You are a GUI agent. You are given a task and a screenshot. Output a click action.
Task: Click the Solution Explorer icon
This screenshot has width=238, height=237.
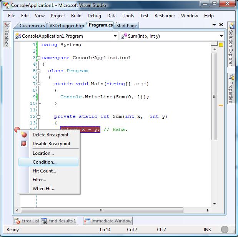231,25
